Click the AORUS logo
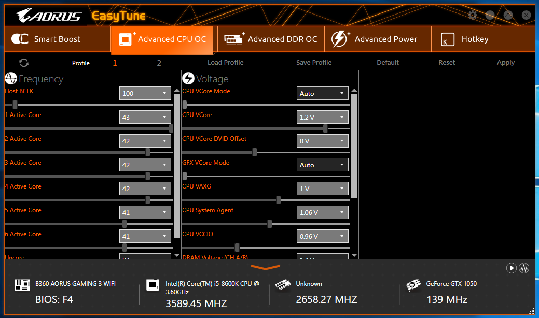Image resolution: width=539 pixels, height=318 pixels. [48, 16]
